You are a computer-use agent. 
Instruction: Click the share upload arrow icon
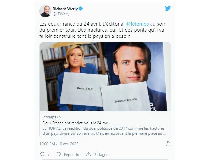pos(89,155)
